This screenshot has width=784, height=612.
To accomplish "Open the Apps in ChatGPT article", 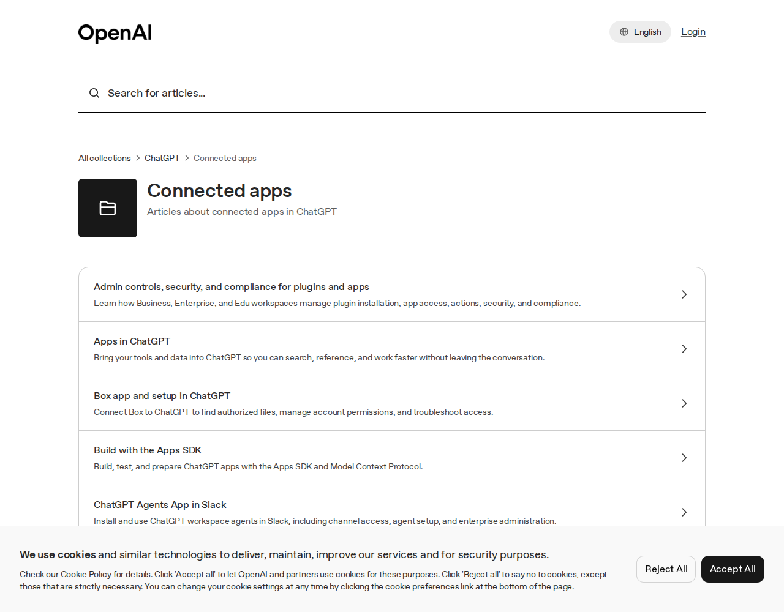I will click(x=392, y=349).
